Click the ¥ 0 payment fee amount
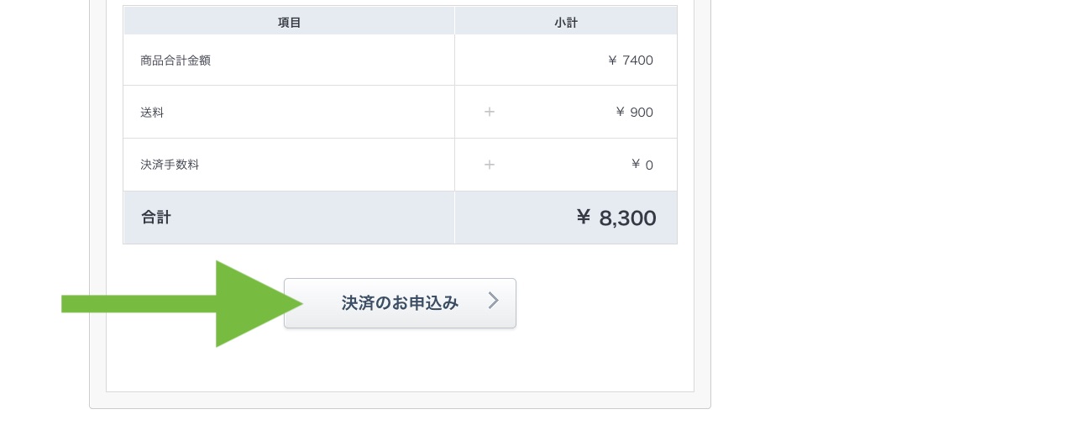Viewport: 1069px width, 446px height. click(x=642, y=165)
